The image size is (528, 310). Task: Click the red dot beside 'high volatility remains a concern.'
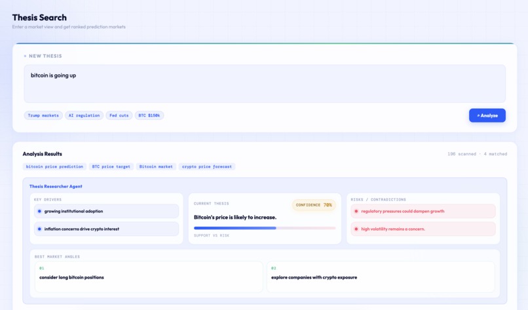click(356, 229)
